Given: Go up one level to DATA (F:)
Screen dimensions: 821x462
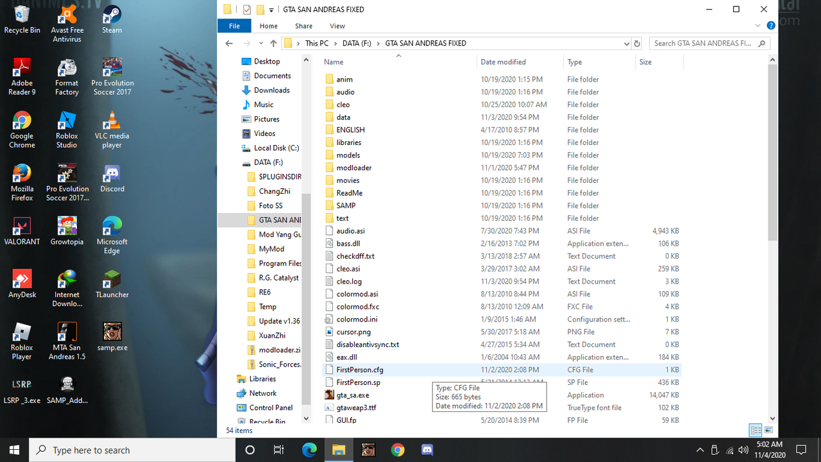Looking at the screenshot, I should tap(273, 43).
